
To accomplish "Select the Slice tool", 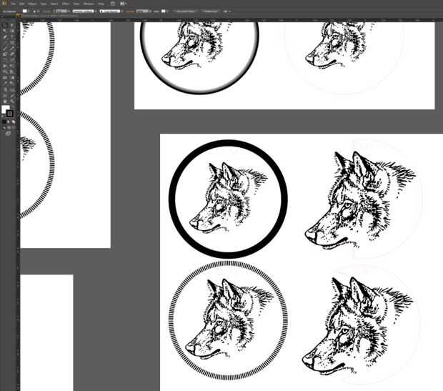I will 12,95.
